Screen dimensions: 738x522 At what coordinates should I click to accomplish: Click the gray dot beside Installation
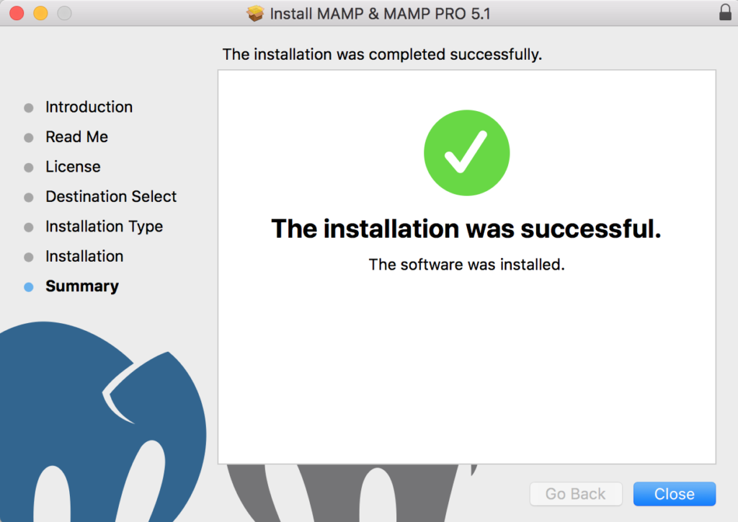click(x=29, y=257)
